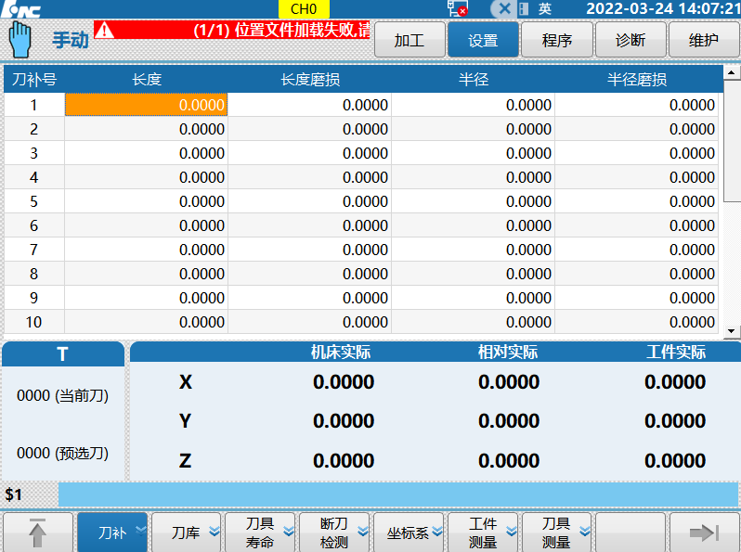Screen dimensions: 741x552
Task: Select the 刀补 tool offset button
Action: 112,533
